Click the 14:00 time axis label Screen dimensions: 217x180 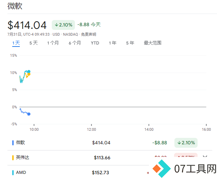pos(149,129)
